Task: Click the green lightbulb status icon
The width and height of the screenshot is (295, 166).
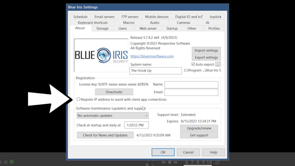Action: 12,162
